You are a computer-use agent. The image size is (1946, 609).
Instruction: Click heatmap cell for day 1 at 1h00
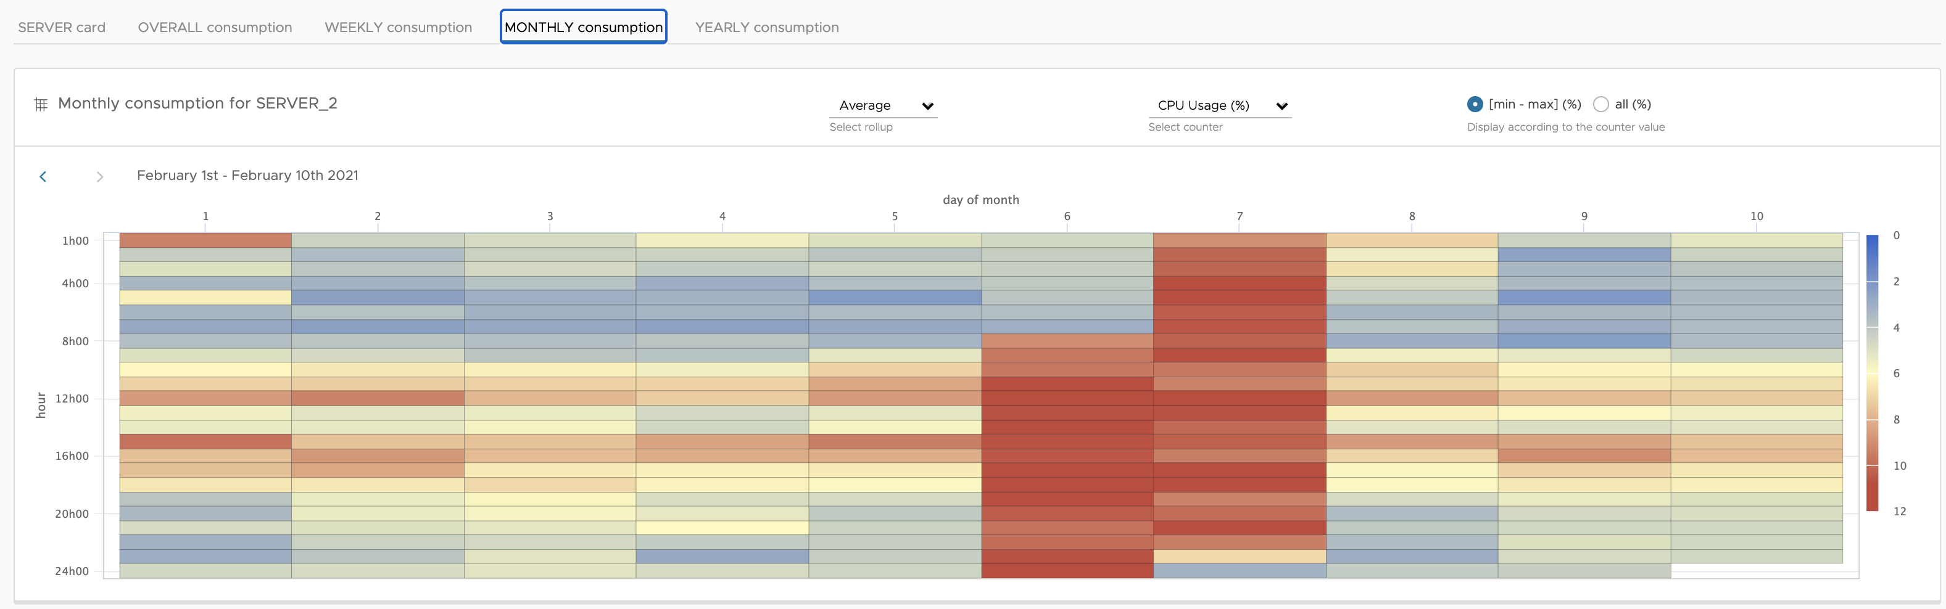[205, 241]
